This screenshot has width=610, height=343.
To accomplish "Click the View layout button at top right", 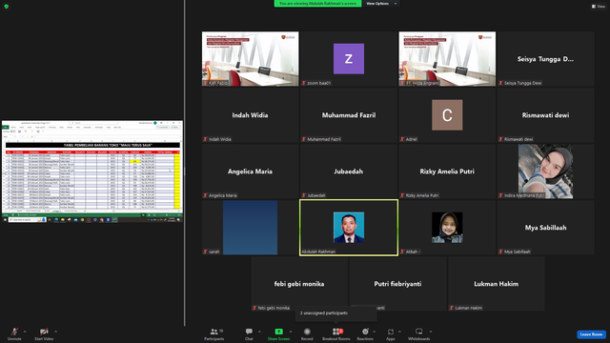I will pos(598,7).
